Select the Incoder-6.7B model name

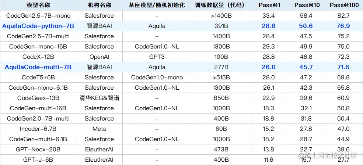coord(38,129)
